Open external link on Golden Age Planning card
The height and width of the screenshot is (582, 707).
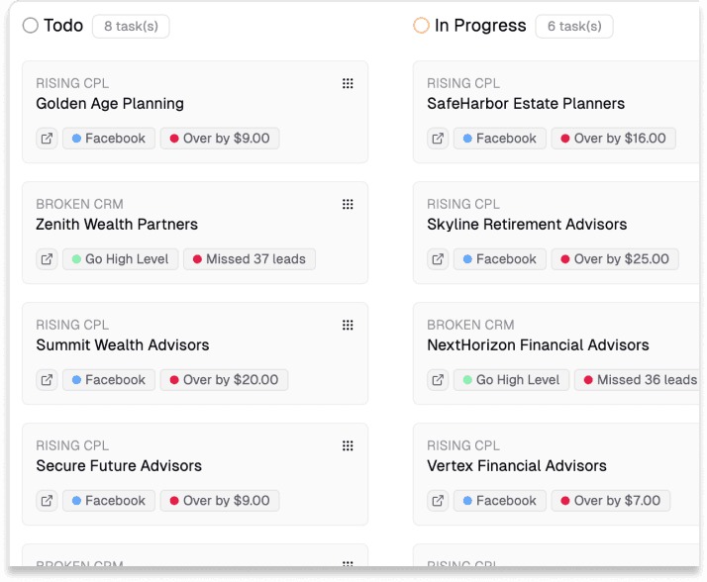pos(47,139)
